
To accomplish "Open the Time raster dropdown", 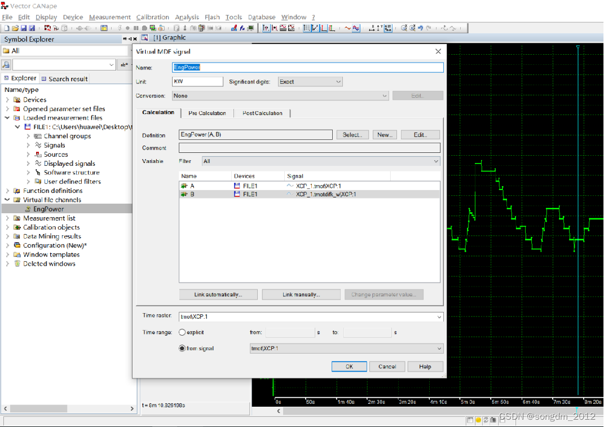I will [439, 317].
